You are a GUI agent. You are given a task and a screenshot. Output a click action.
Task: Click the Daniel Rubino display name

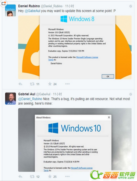[x=29, y=6]
